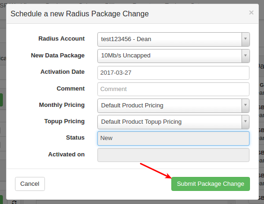
Task: Click the Activated on field
Action: tap(173, 155)
